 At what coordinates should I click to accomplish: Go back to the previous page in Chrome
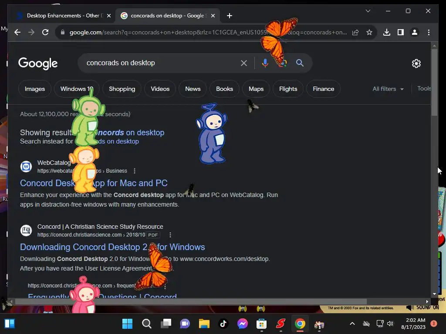click(17, 32)
